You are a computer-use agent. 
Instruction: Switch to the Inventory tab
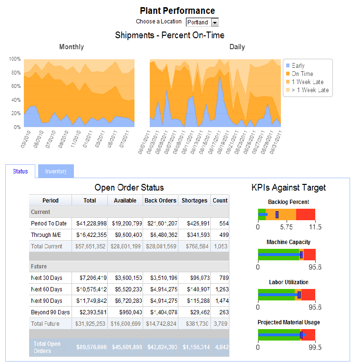pyautogui.click(x=56, y=171)
